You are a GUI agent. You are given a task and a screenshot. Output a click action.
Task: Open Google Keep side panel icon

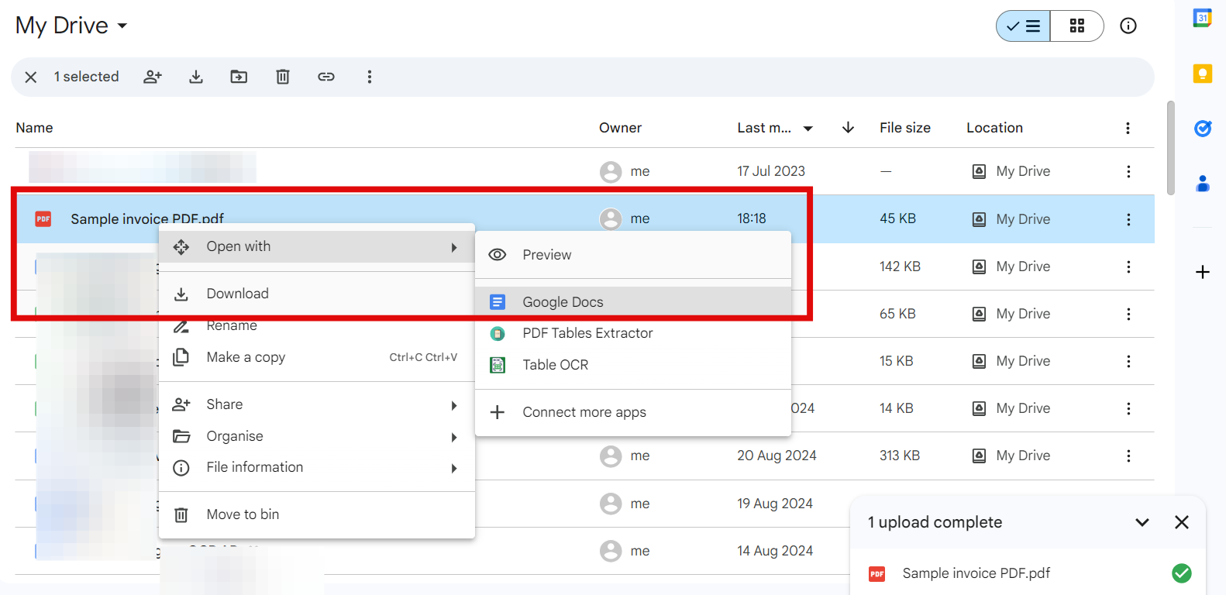(1203, 74)
